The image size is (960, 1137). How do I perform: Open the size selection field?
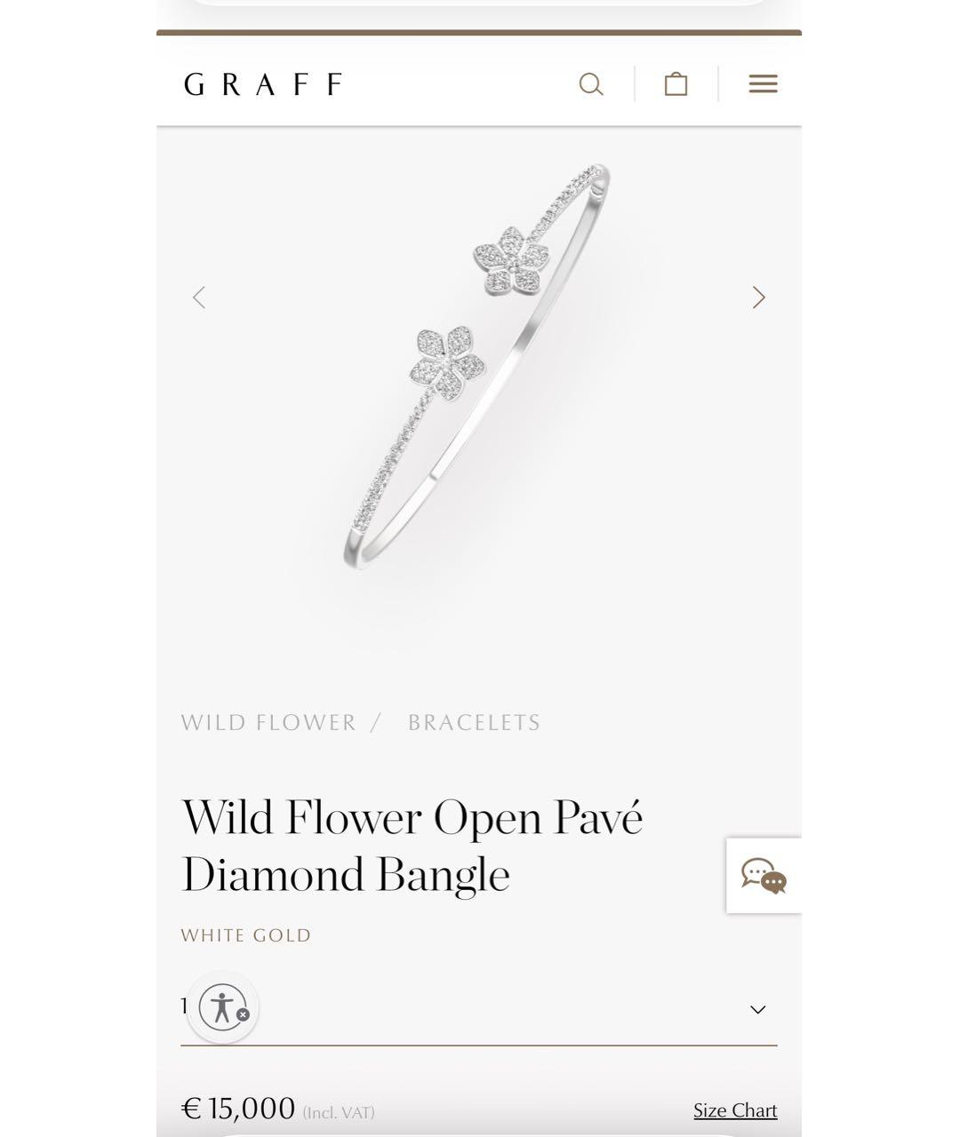[x=478, y=1009]
